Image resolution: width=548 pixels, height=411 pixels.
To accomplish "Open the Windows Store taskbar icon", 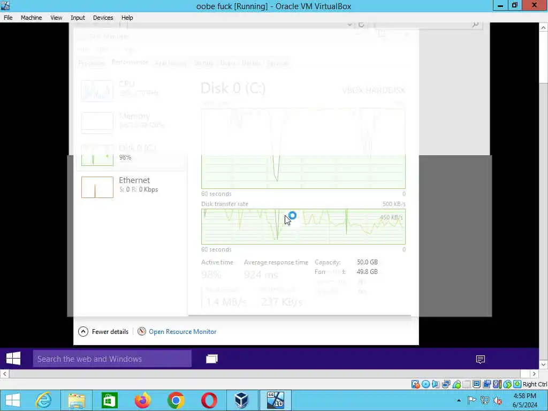I will click(109, 400).
